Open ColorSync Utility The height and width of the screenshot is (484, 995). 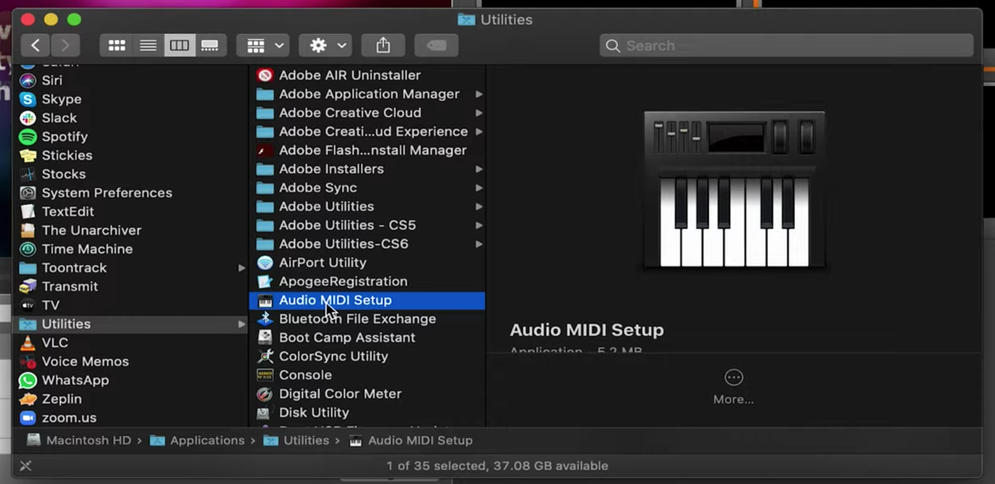pos(333,356)
